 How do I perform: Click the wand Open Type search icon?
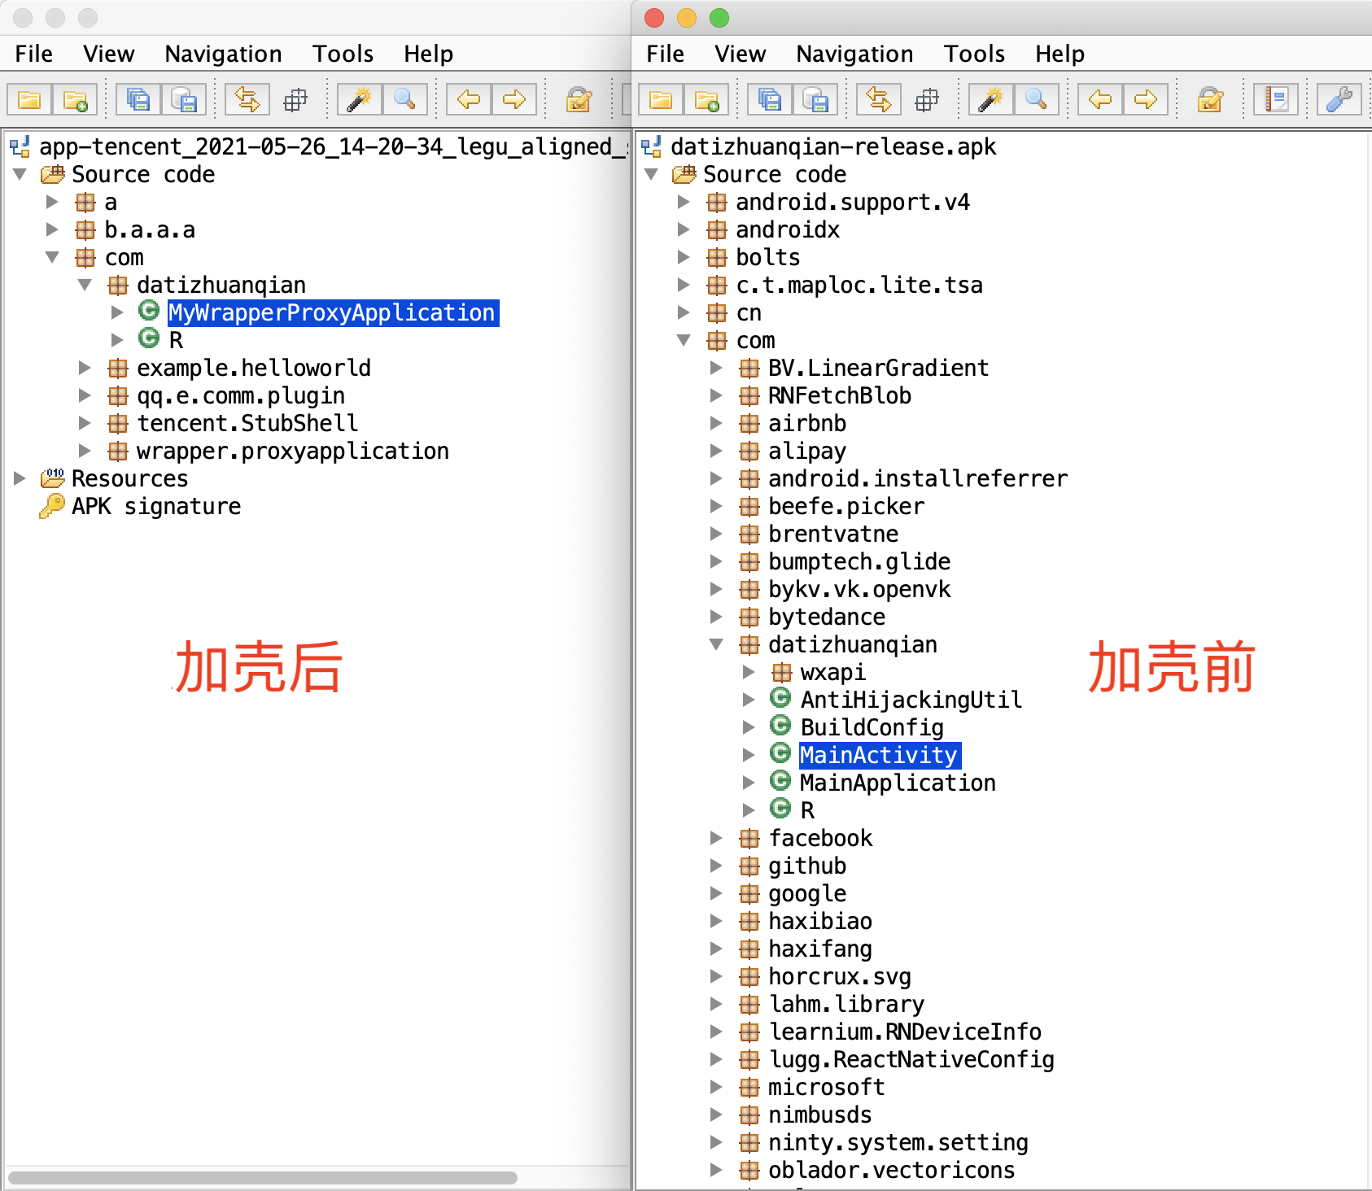(x=359, y=99)
